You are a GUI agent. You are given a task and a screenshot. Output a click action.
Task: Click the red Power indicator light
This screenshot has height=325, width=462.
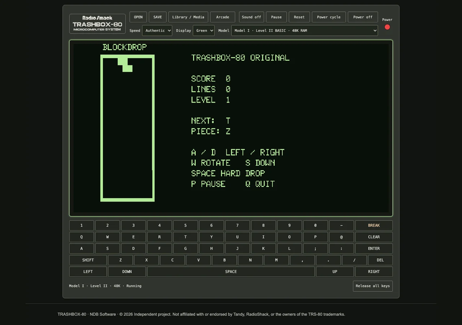tap(387, 27)
